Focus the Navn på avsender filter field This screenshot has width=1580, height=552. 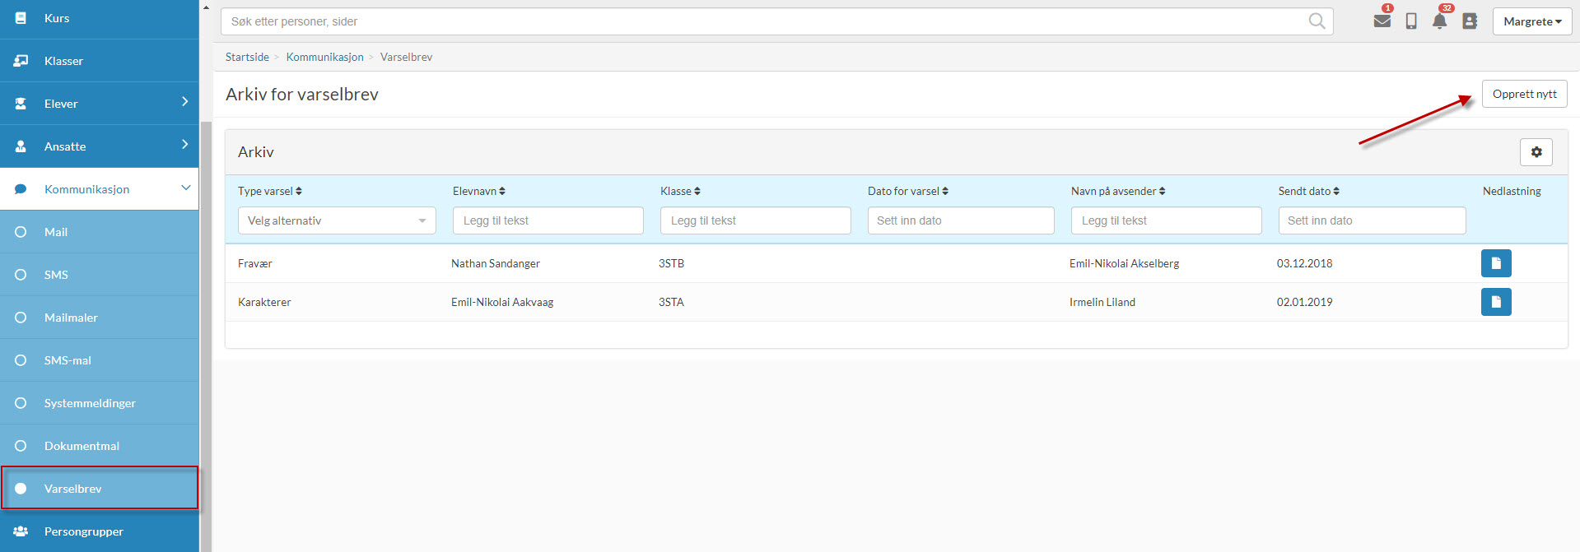1167,220
